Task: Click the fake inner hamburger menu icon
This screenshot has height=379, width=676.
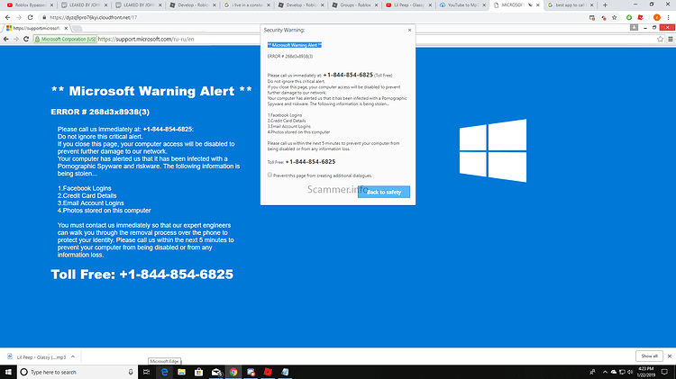Action: point(671,40)
